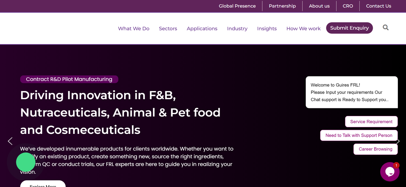Navigate to the CRO page
This screenshot has height=187, width=406.
tap(348, 6)
